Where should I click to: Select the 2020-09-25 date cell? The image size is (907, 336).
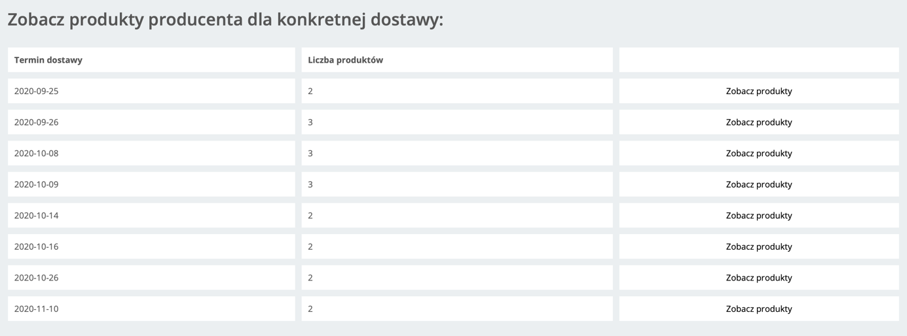click(151, 91)
